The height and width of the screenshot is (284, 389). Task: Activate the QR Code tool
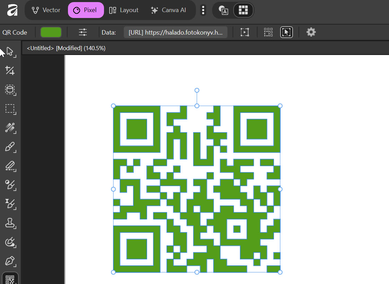point(10,279)
